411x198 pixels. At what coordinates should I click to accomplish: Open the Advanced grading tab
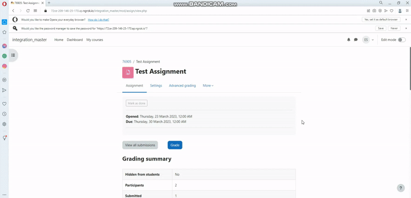182,86
